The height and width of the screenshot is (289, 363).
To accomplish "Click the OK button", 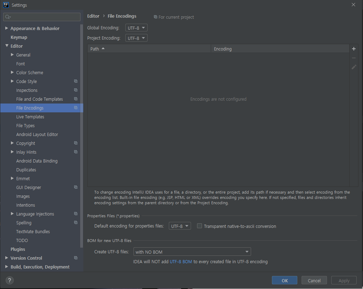I will pyautogui.click(x=285, y=281).
